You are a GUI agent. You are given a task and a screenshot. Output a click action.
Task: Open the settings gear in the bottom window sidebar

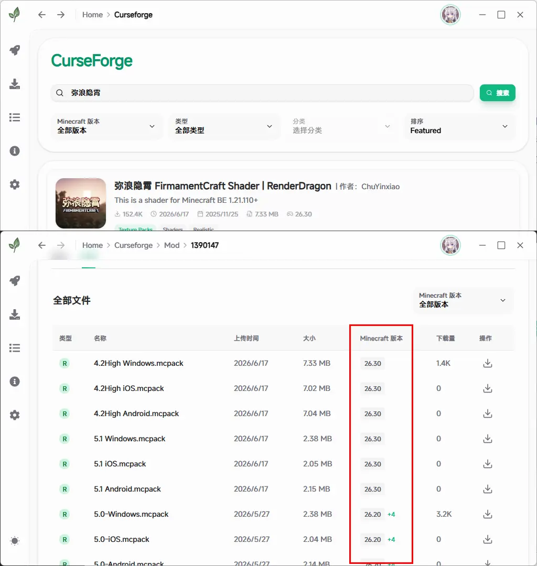click(15, 415)
